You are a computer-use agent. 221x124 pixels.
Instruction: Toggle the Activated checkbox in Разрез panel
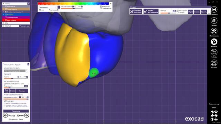pos(177,11)
